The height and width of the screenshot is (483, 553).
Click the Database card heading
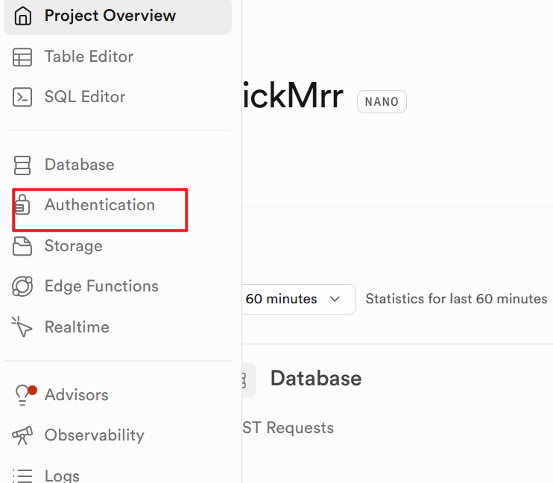(316, 378)
